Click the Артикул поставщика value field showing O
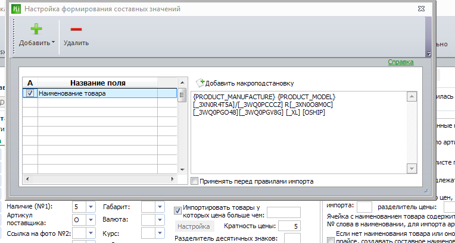The width and height of the screenshot is (455, 243). (x=80, y=220)
